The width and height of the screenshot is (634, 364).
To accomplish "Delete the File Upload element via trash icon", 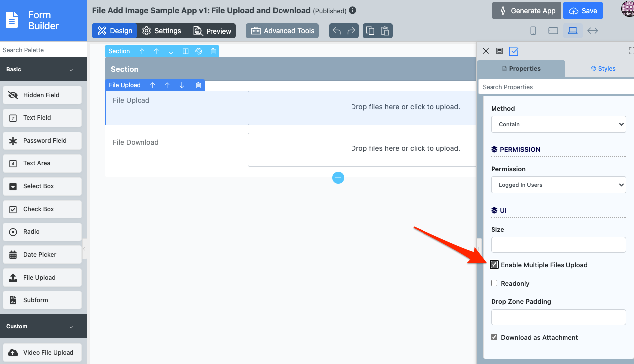I will point(198,85).
